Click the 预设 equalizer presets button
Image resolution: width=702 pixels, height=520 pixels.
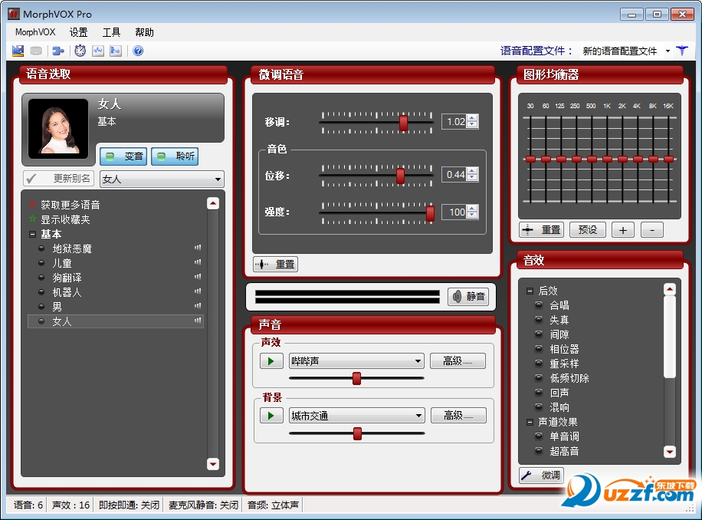point(587,229)
